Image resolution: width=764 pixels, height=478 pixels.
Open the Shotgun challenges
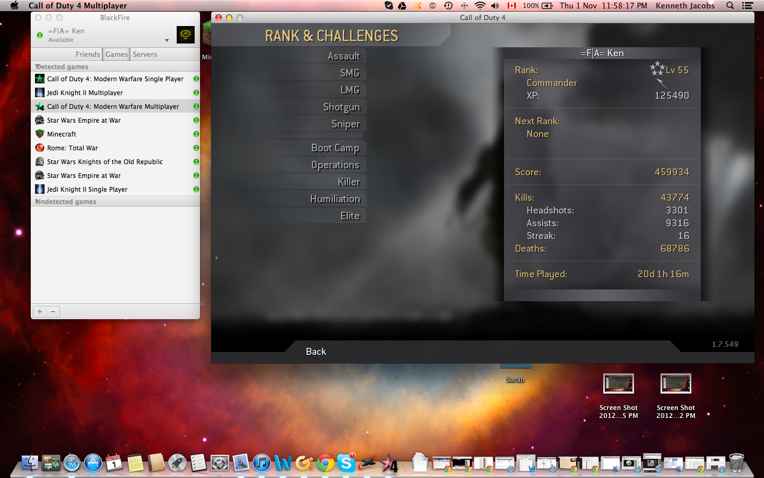(341, 107)
